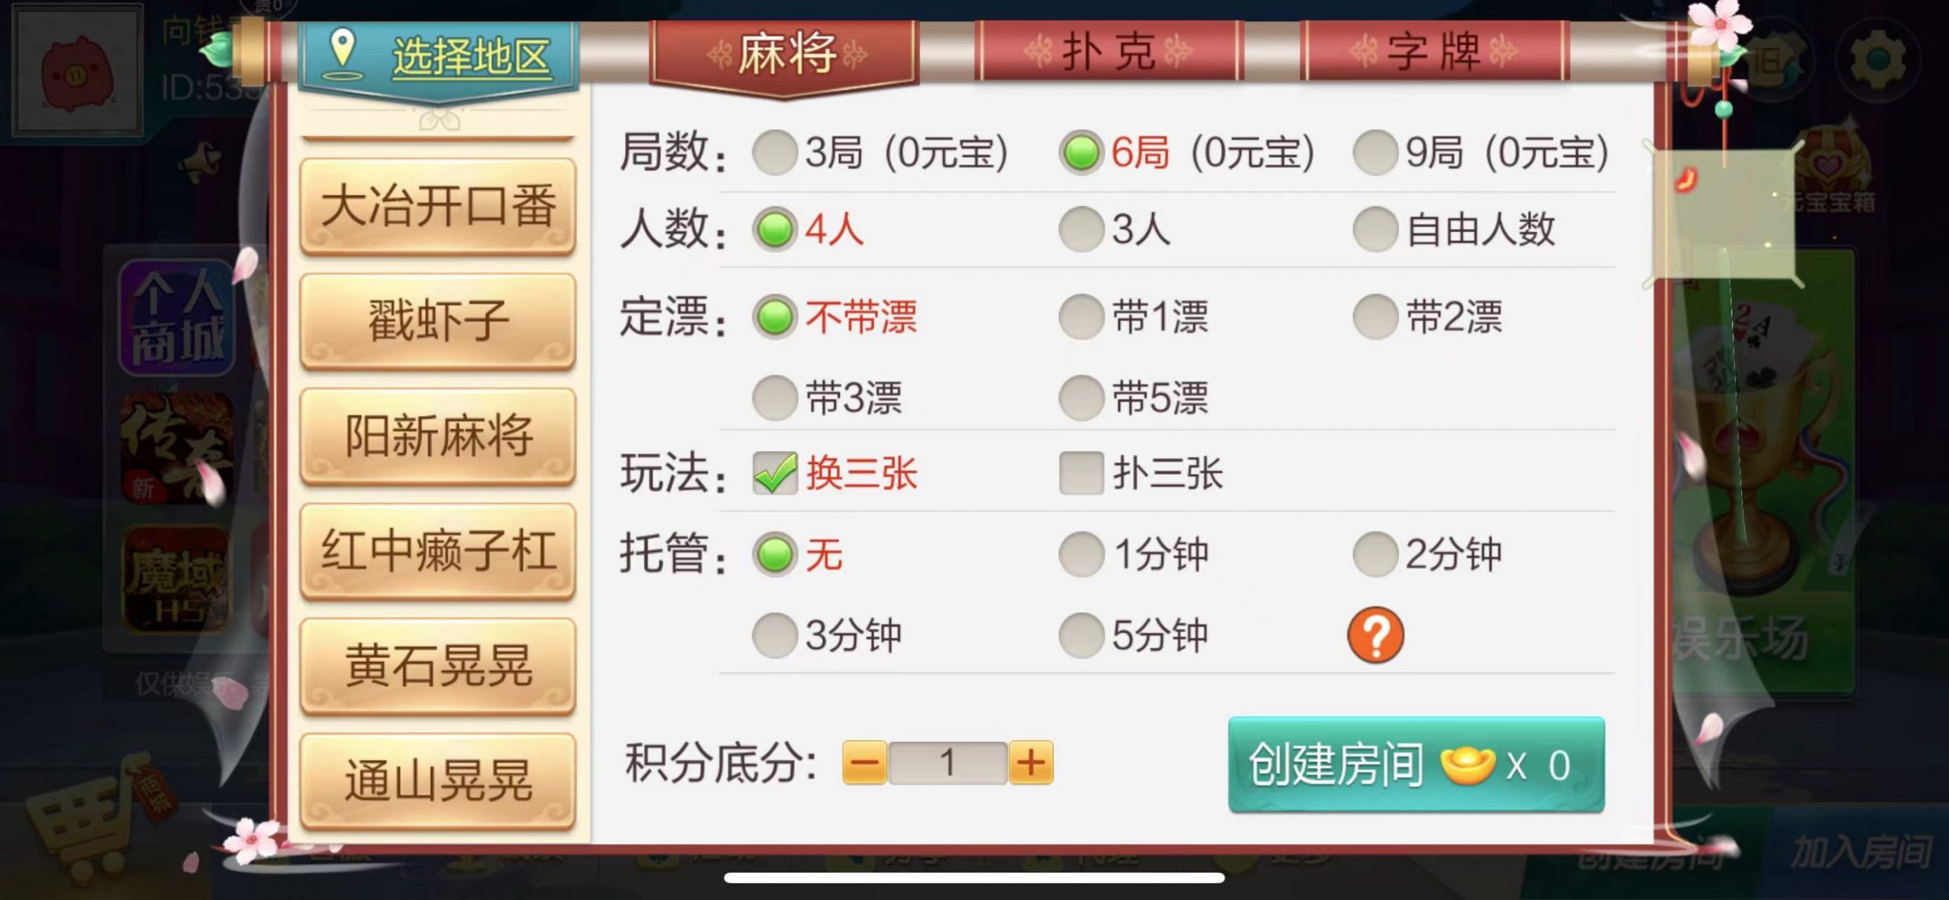Click the 积分底分 value field

[948, 762]
